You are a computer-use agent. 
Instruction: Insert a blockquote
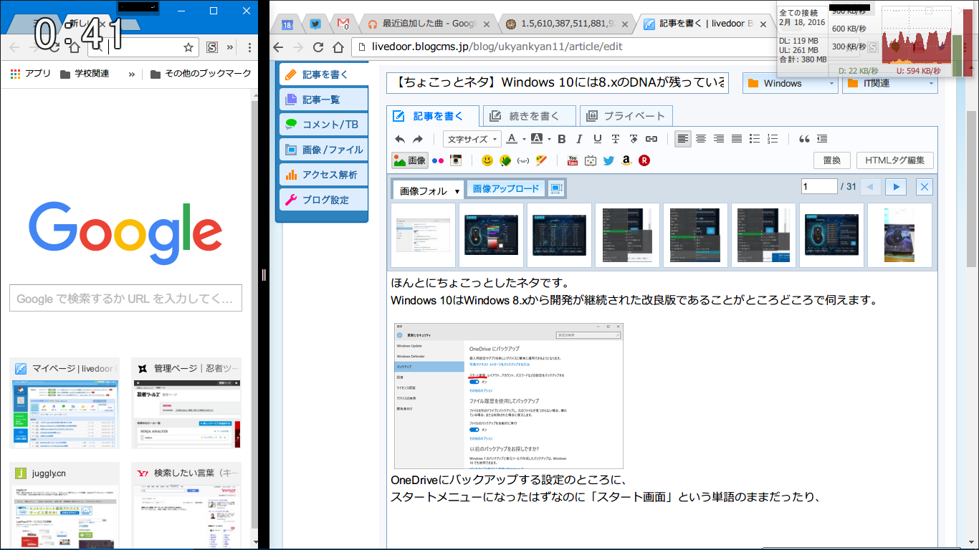(x=804, y=139)
